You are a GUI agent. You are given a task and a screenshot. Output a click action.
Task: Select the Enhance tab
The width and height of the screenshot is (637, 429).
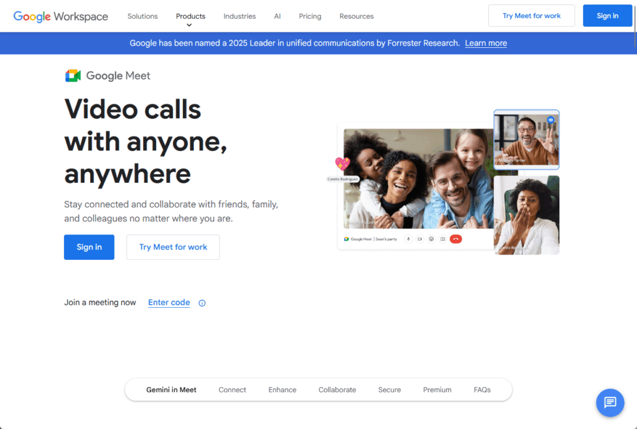click(x=282, y=390)
